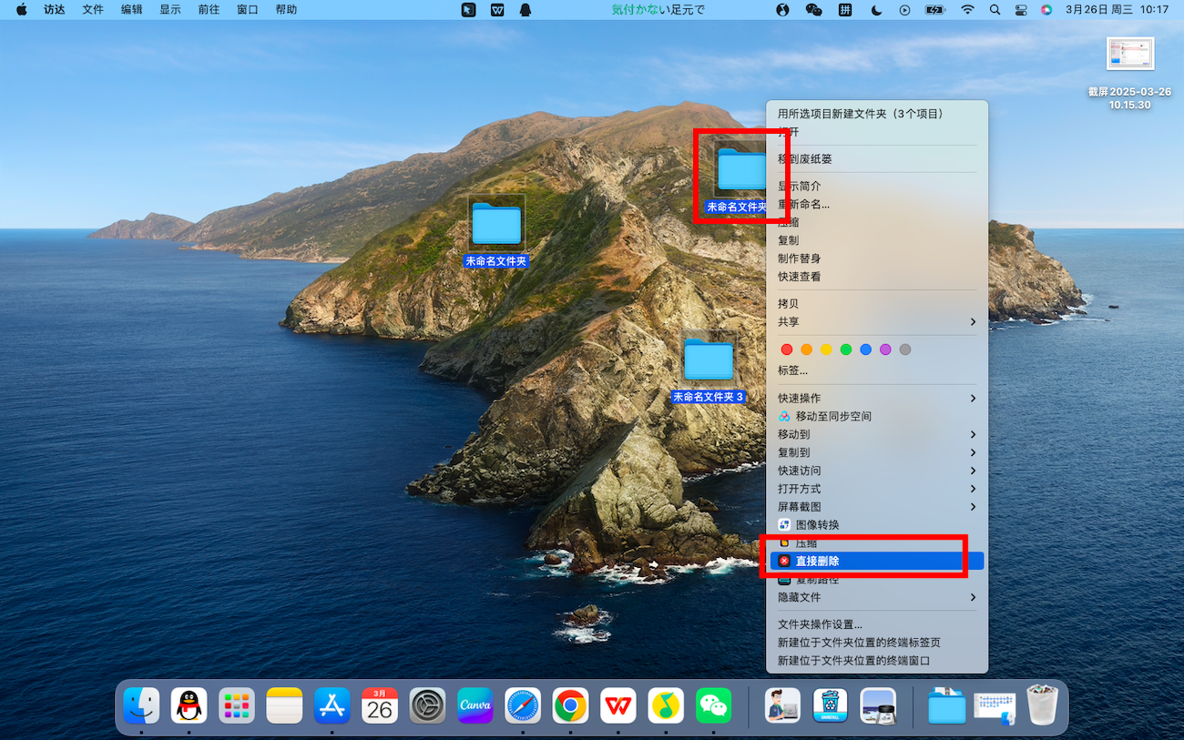The width and height of the screenshot is (1184, 740).
Task: Click the lyrics text 気付かない足元で
Action: 658,10
